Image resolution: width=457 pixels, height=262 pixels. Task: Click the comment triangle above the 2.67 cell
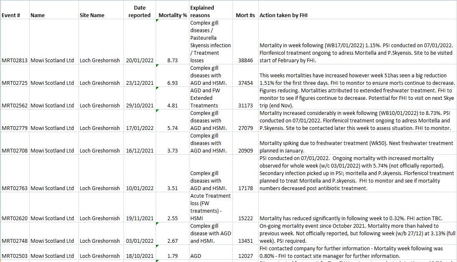pos(157,224)
